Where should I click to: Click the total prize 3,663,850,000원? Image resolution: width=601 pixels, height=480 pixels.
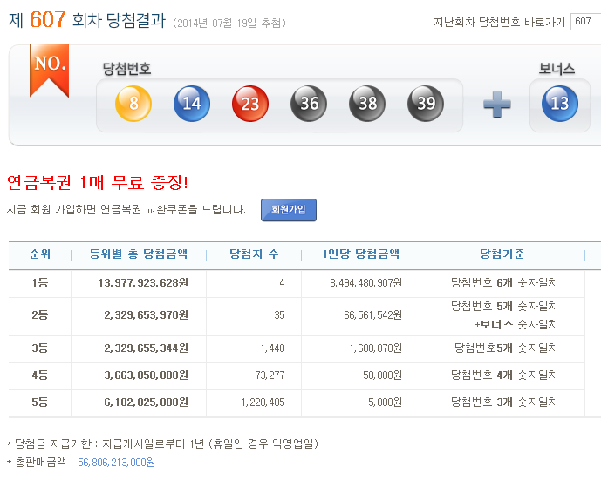click(x=146, y=375)
